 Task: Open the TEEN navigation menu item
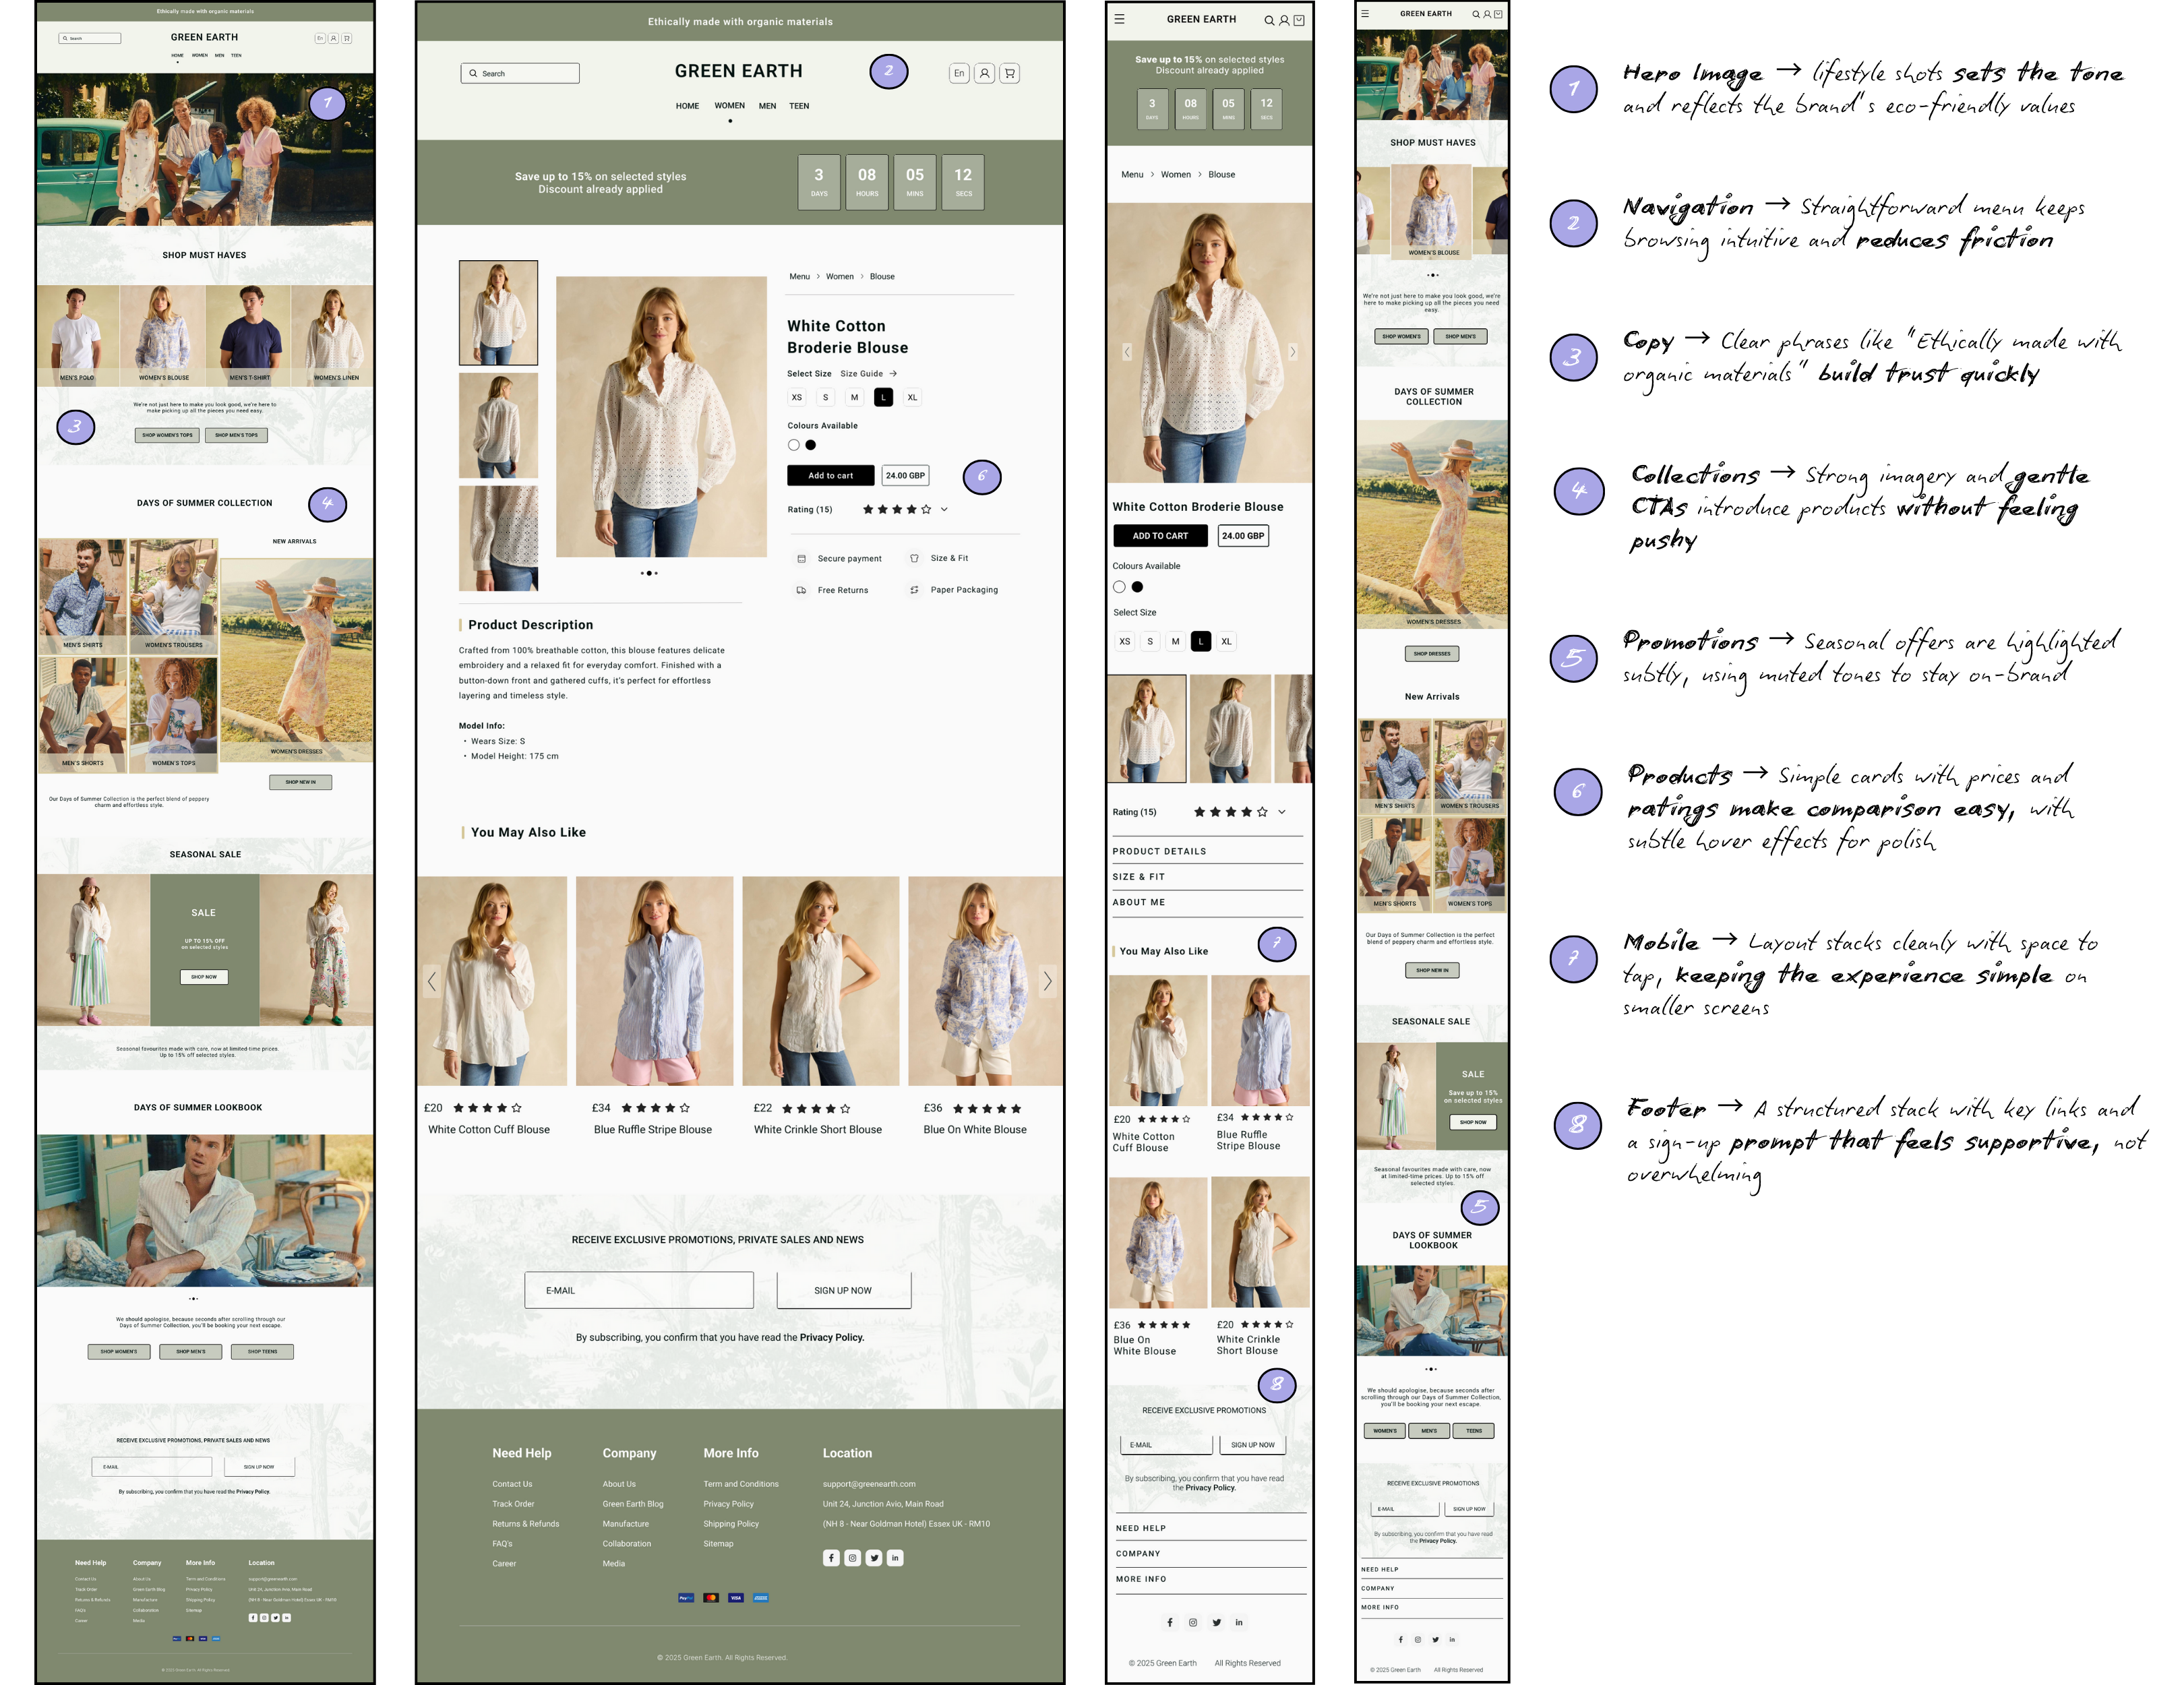799,105
